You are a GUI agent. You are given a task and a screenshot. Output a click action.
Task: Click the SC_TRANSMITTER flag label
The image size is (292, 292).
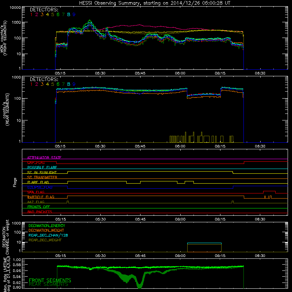click(42, 177)
